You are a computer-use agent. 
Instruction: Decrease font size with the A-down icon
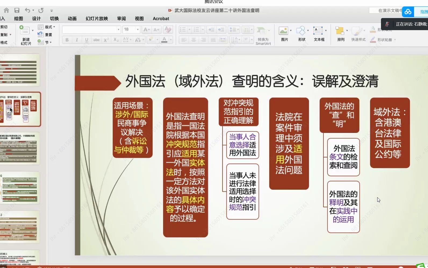156,29
